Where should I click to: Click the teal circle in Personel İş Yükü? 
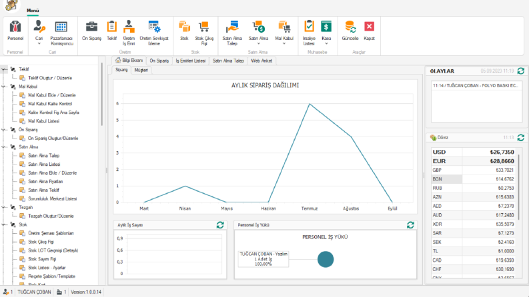click(x=326, y=259)
